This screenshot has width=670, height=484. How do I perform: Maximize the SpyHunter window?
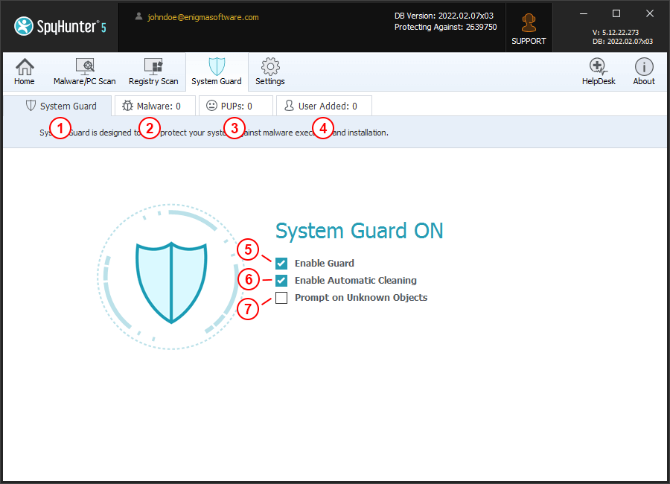616,13
